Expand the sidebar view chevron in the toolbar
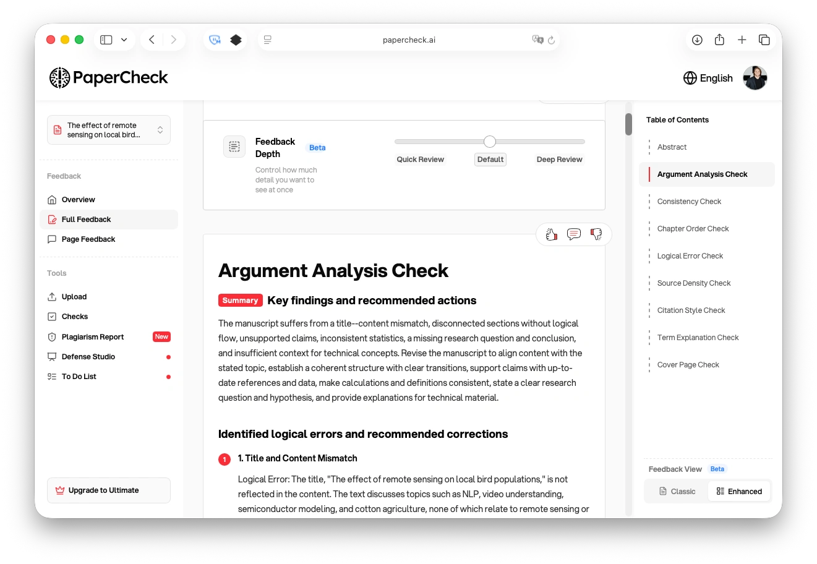 pyautogui.click(x=123, y=39)
